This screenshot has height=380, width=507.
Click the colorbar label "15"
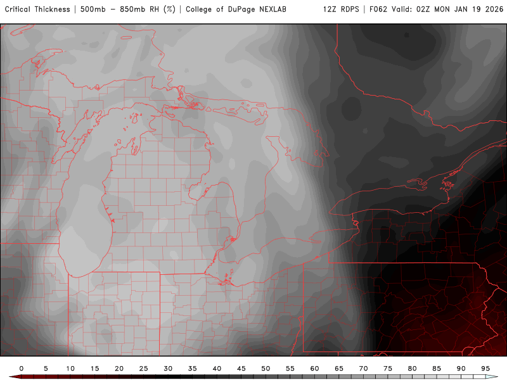click(94, 369)
